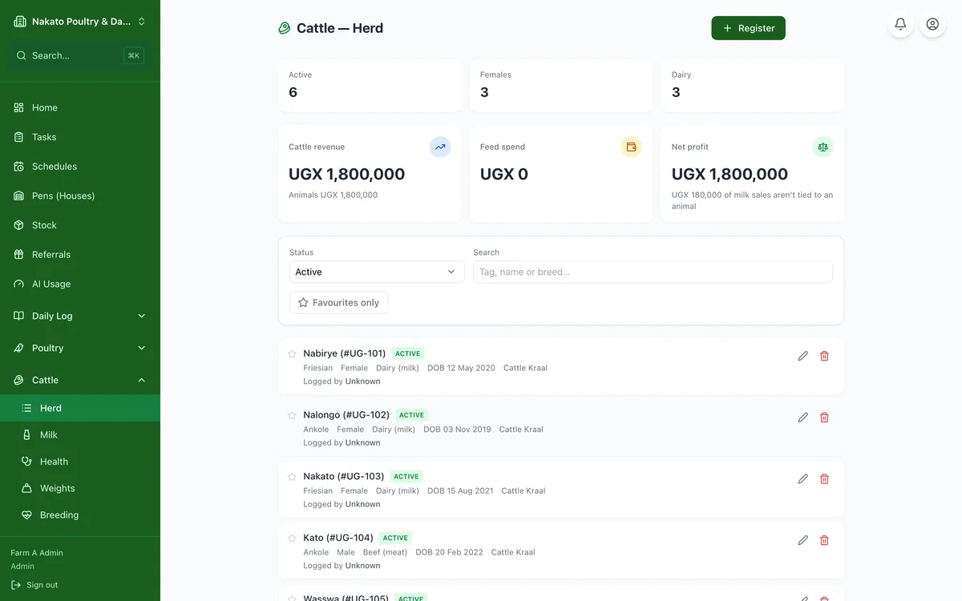The height and width of the screenshot is (601, 962).
Task: Delete the Nabirye (#UG-101) record
Action: pos(824,356)
